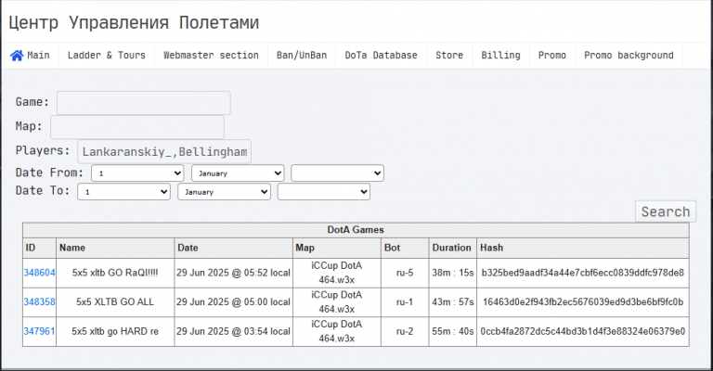713x371 pixels.
Task: Expand Date To month dropdown
Action: [x=224, y=192]
